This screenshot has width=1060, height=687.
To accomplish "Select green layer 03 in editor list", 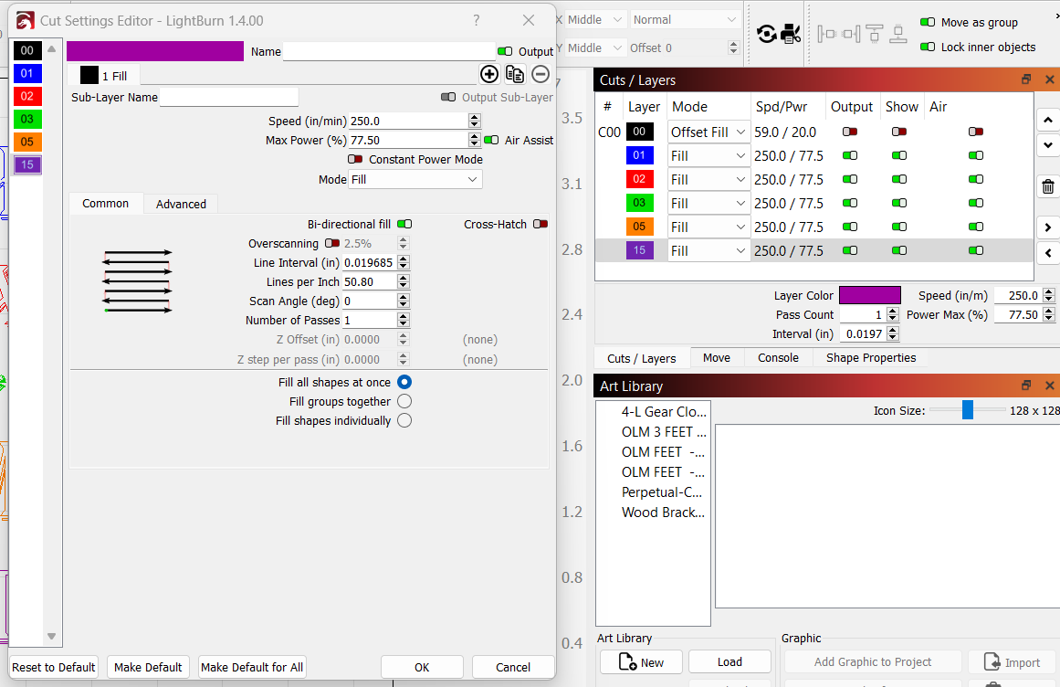I will click(27, 119).
